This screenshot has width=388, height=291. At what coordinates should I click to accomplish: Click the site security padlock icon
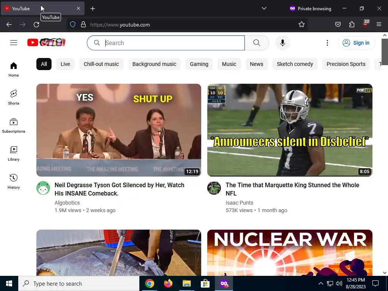[x=83, y=25]
